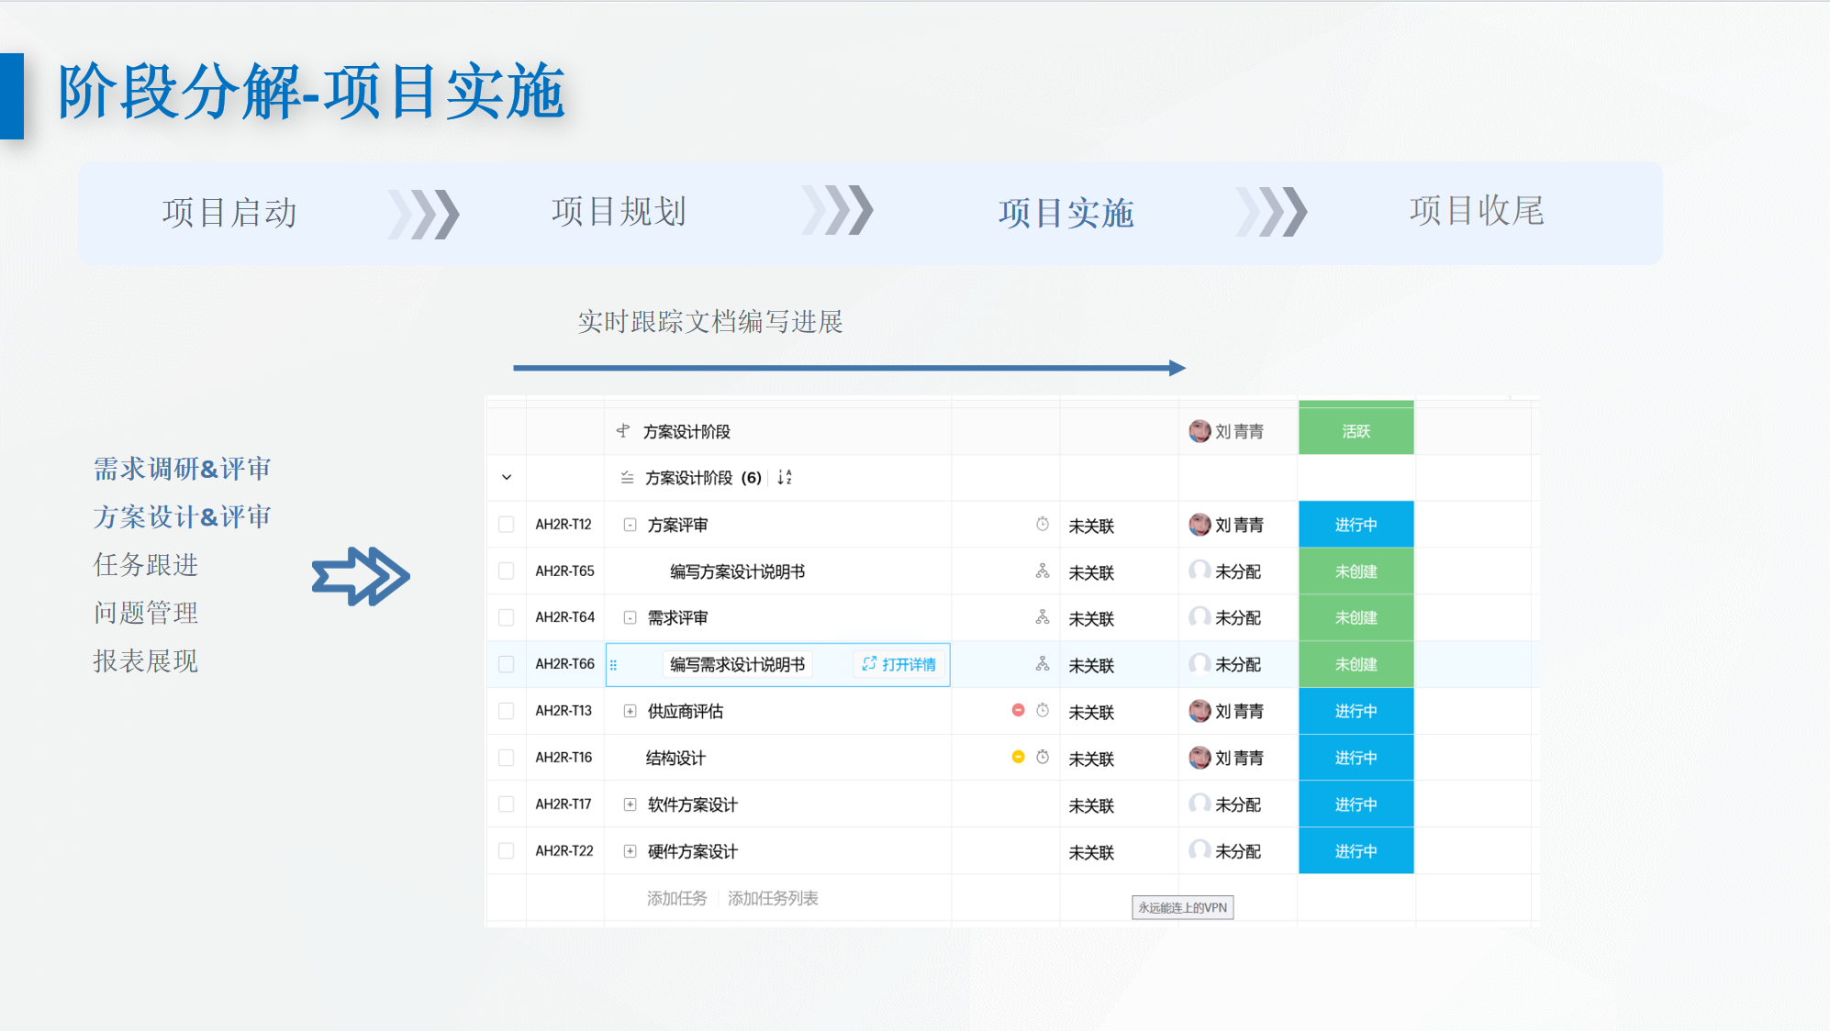This screenshot has width=1830, height=1031.
Task: Click the sort A-Z icon beside 方案设计阶段 (6)
Action: 785,477
